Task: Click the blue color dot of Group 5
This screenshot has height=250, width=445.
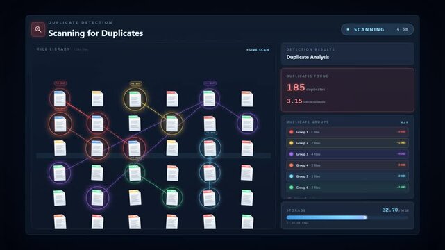Action: [x=291, y=176]
